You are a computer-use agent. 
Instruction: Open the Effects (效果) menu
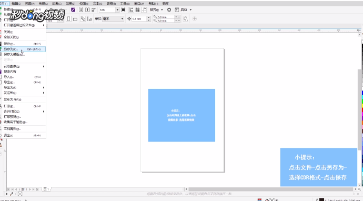point(70,4)
